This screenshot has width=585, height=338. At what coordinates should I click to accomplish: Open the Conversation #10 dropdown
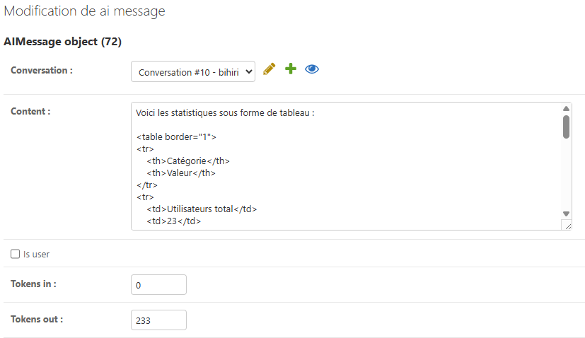192,72
